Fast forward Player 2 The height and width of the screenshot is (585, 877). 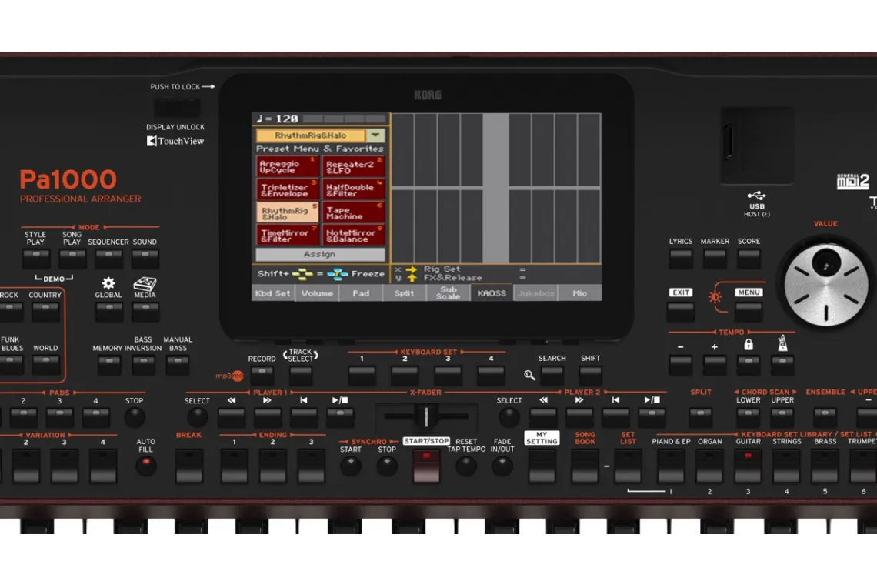(579, 418)
